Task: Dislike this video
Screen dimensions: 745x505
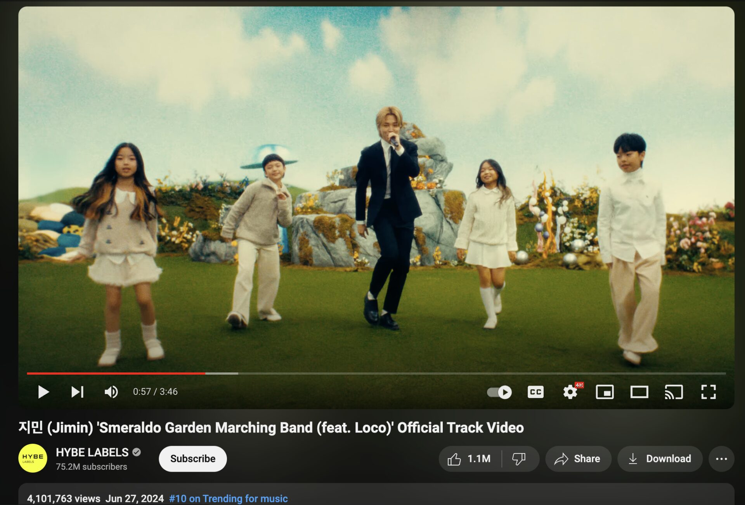Action: coord(519,459)
